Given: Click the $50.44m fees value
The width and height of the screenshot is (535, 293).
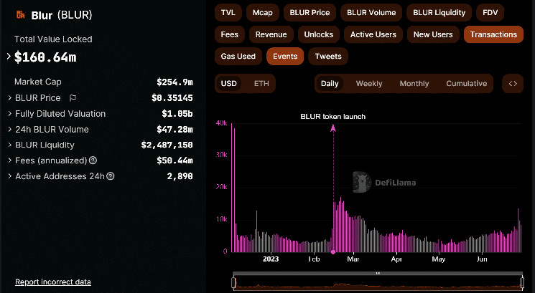Looking at the screenshot, I should click(175, 160).
